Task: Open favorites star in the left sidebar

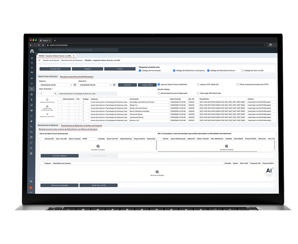Action: click(32, 63)
